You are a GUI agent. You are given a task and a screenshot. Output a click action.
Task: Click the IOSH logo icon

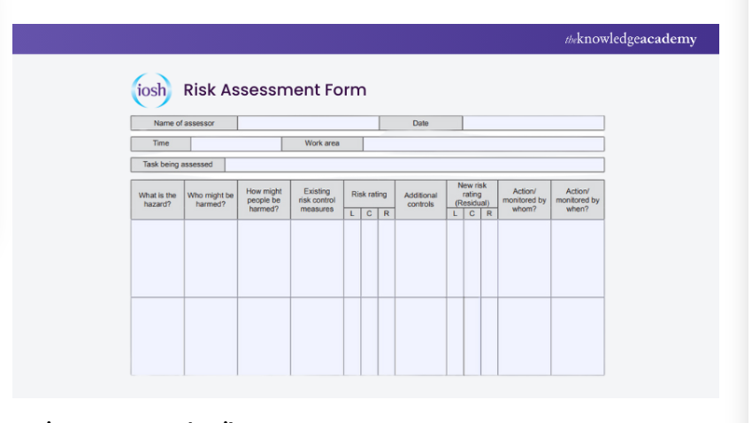(x=151, y=90)
